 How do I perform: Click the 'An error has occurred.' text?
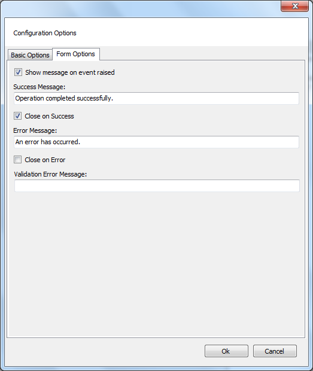click(x=48, y=142)
